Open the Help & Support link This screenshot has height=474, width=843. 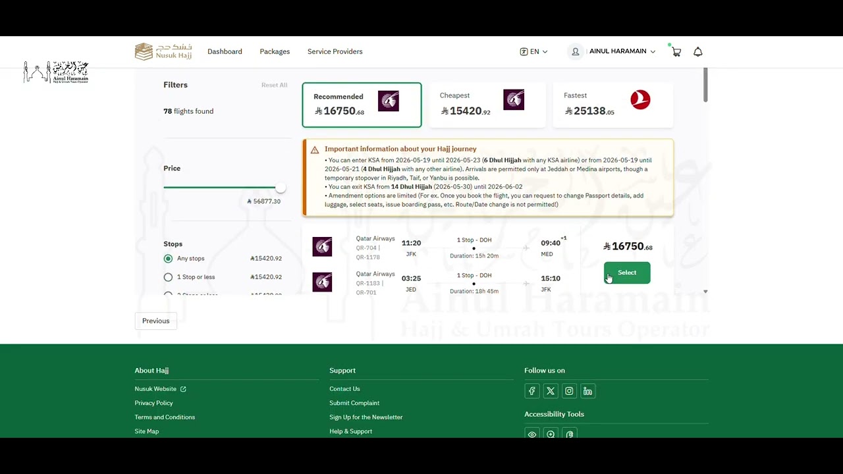pos(351,431)
